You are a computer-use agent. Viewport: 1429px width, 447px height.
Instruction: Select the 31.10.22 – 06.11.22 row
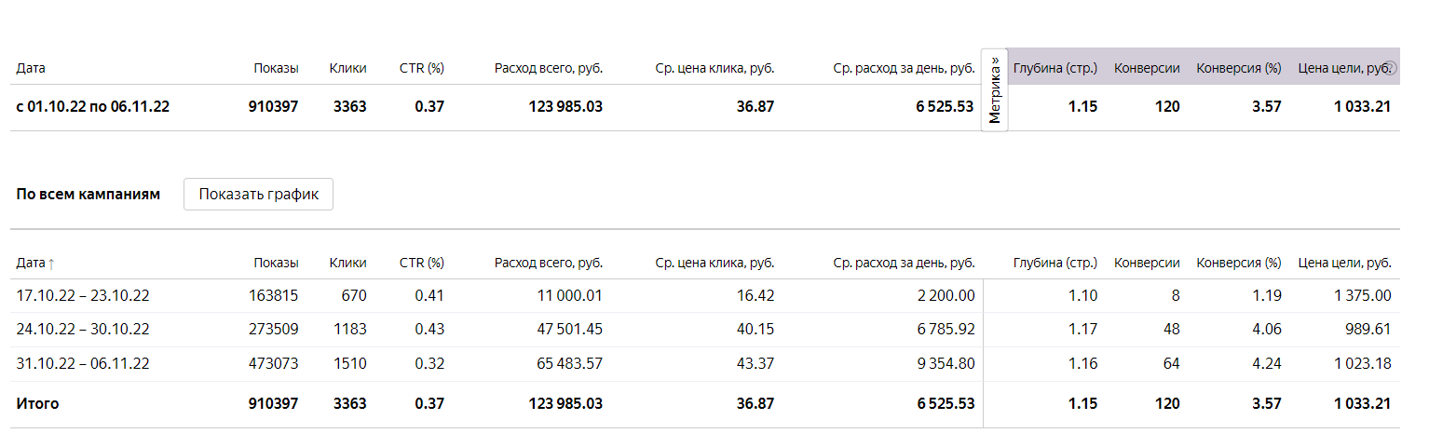click(83, 363)
